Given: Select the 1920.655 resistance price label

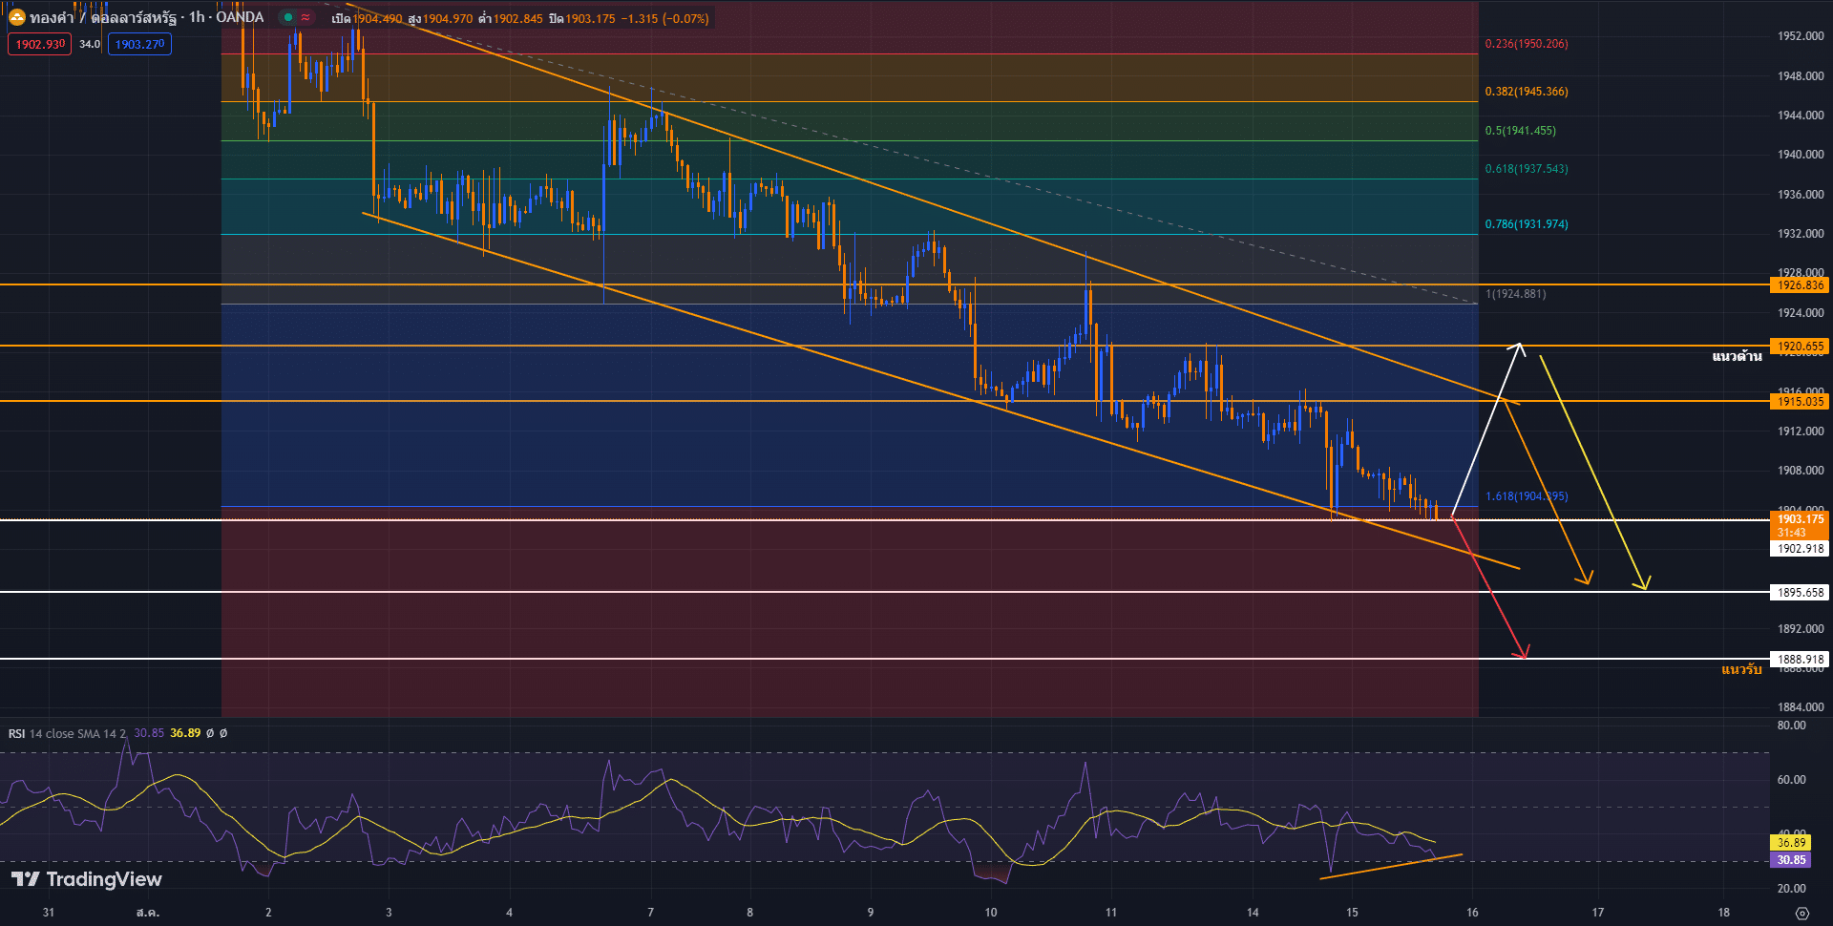Looking at the screenshot, I should click(x=1800, y=347).
